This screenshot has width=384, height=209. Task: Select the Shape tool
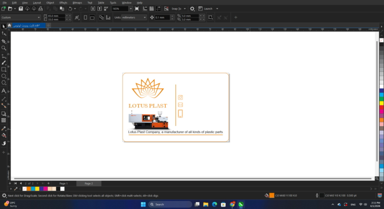(4, 34)
